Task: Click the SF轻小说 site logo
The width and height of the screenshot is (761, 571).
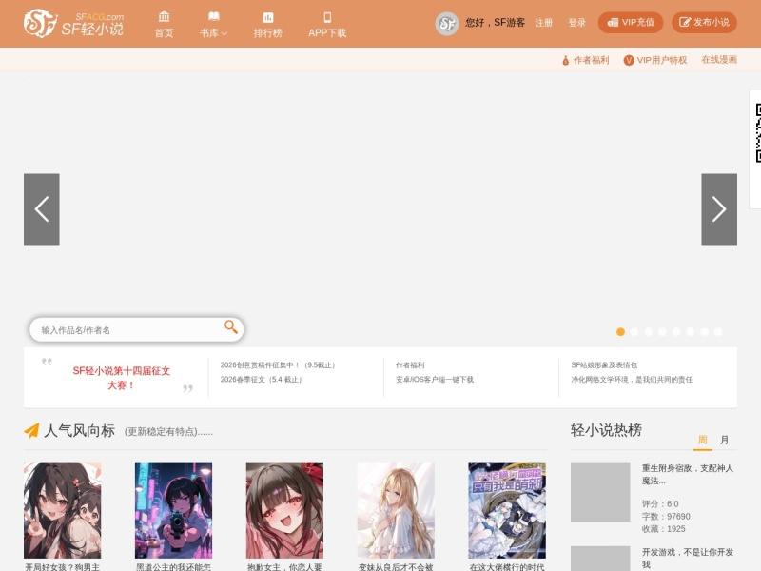Action: point(73,23)
